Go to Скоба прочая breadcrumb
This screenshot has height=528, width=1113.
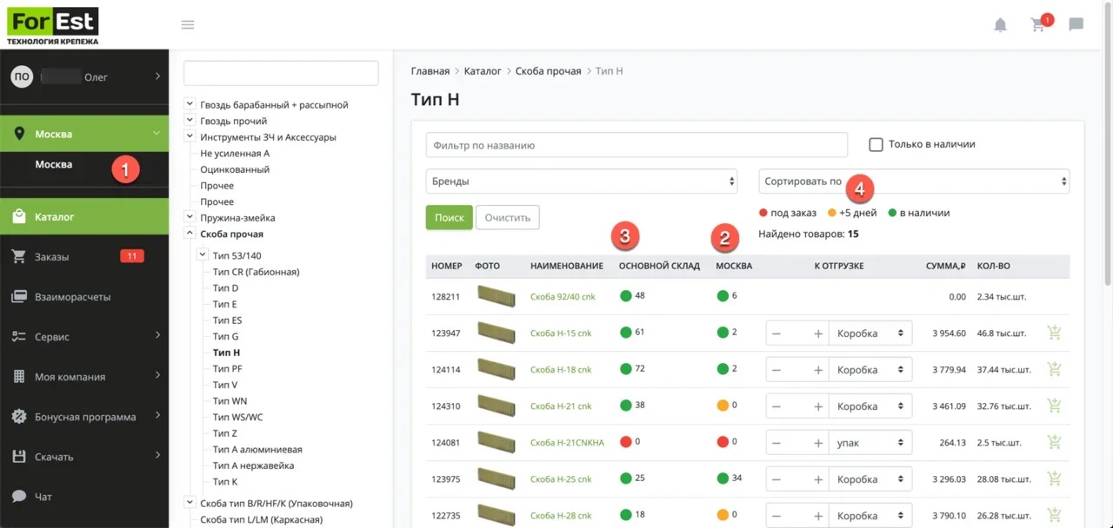tap(548, 71)
